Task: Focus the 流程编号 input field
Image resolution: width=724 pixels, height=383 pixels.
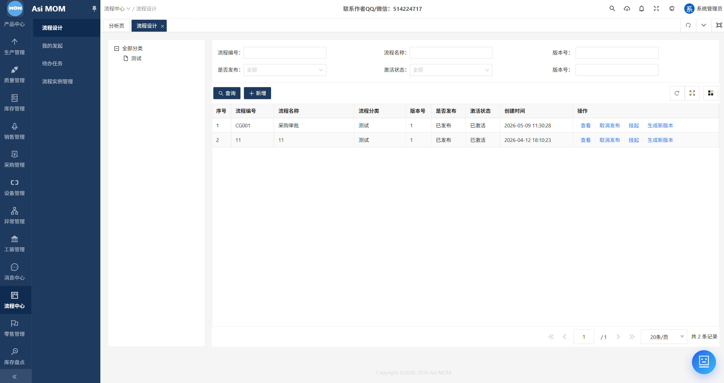Action: click(285, 53)
